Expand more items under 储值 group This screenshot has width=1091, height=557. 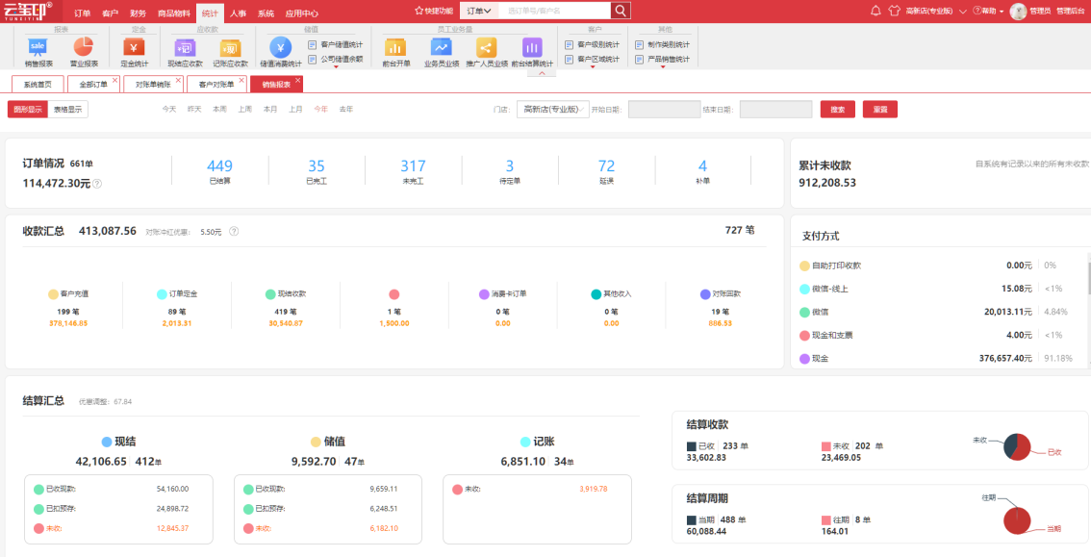point(336,67)
